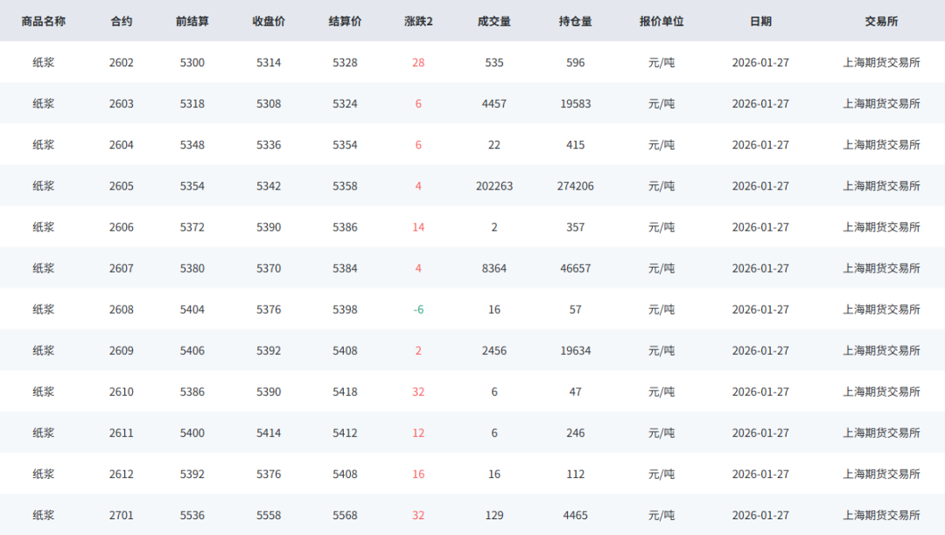The image size is (945, 535).
Task: Sort by the 涨跌2 column header
Action: (x=418, y=21)
